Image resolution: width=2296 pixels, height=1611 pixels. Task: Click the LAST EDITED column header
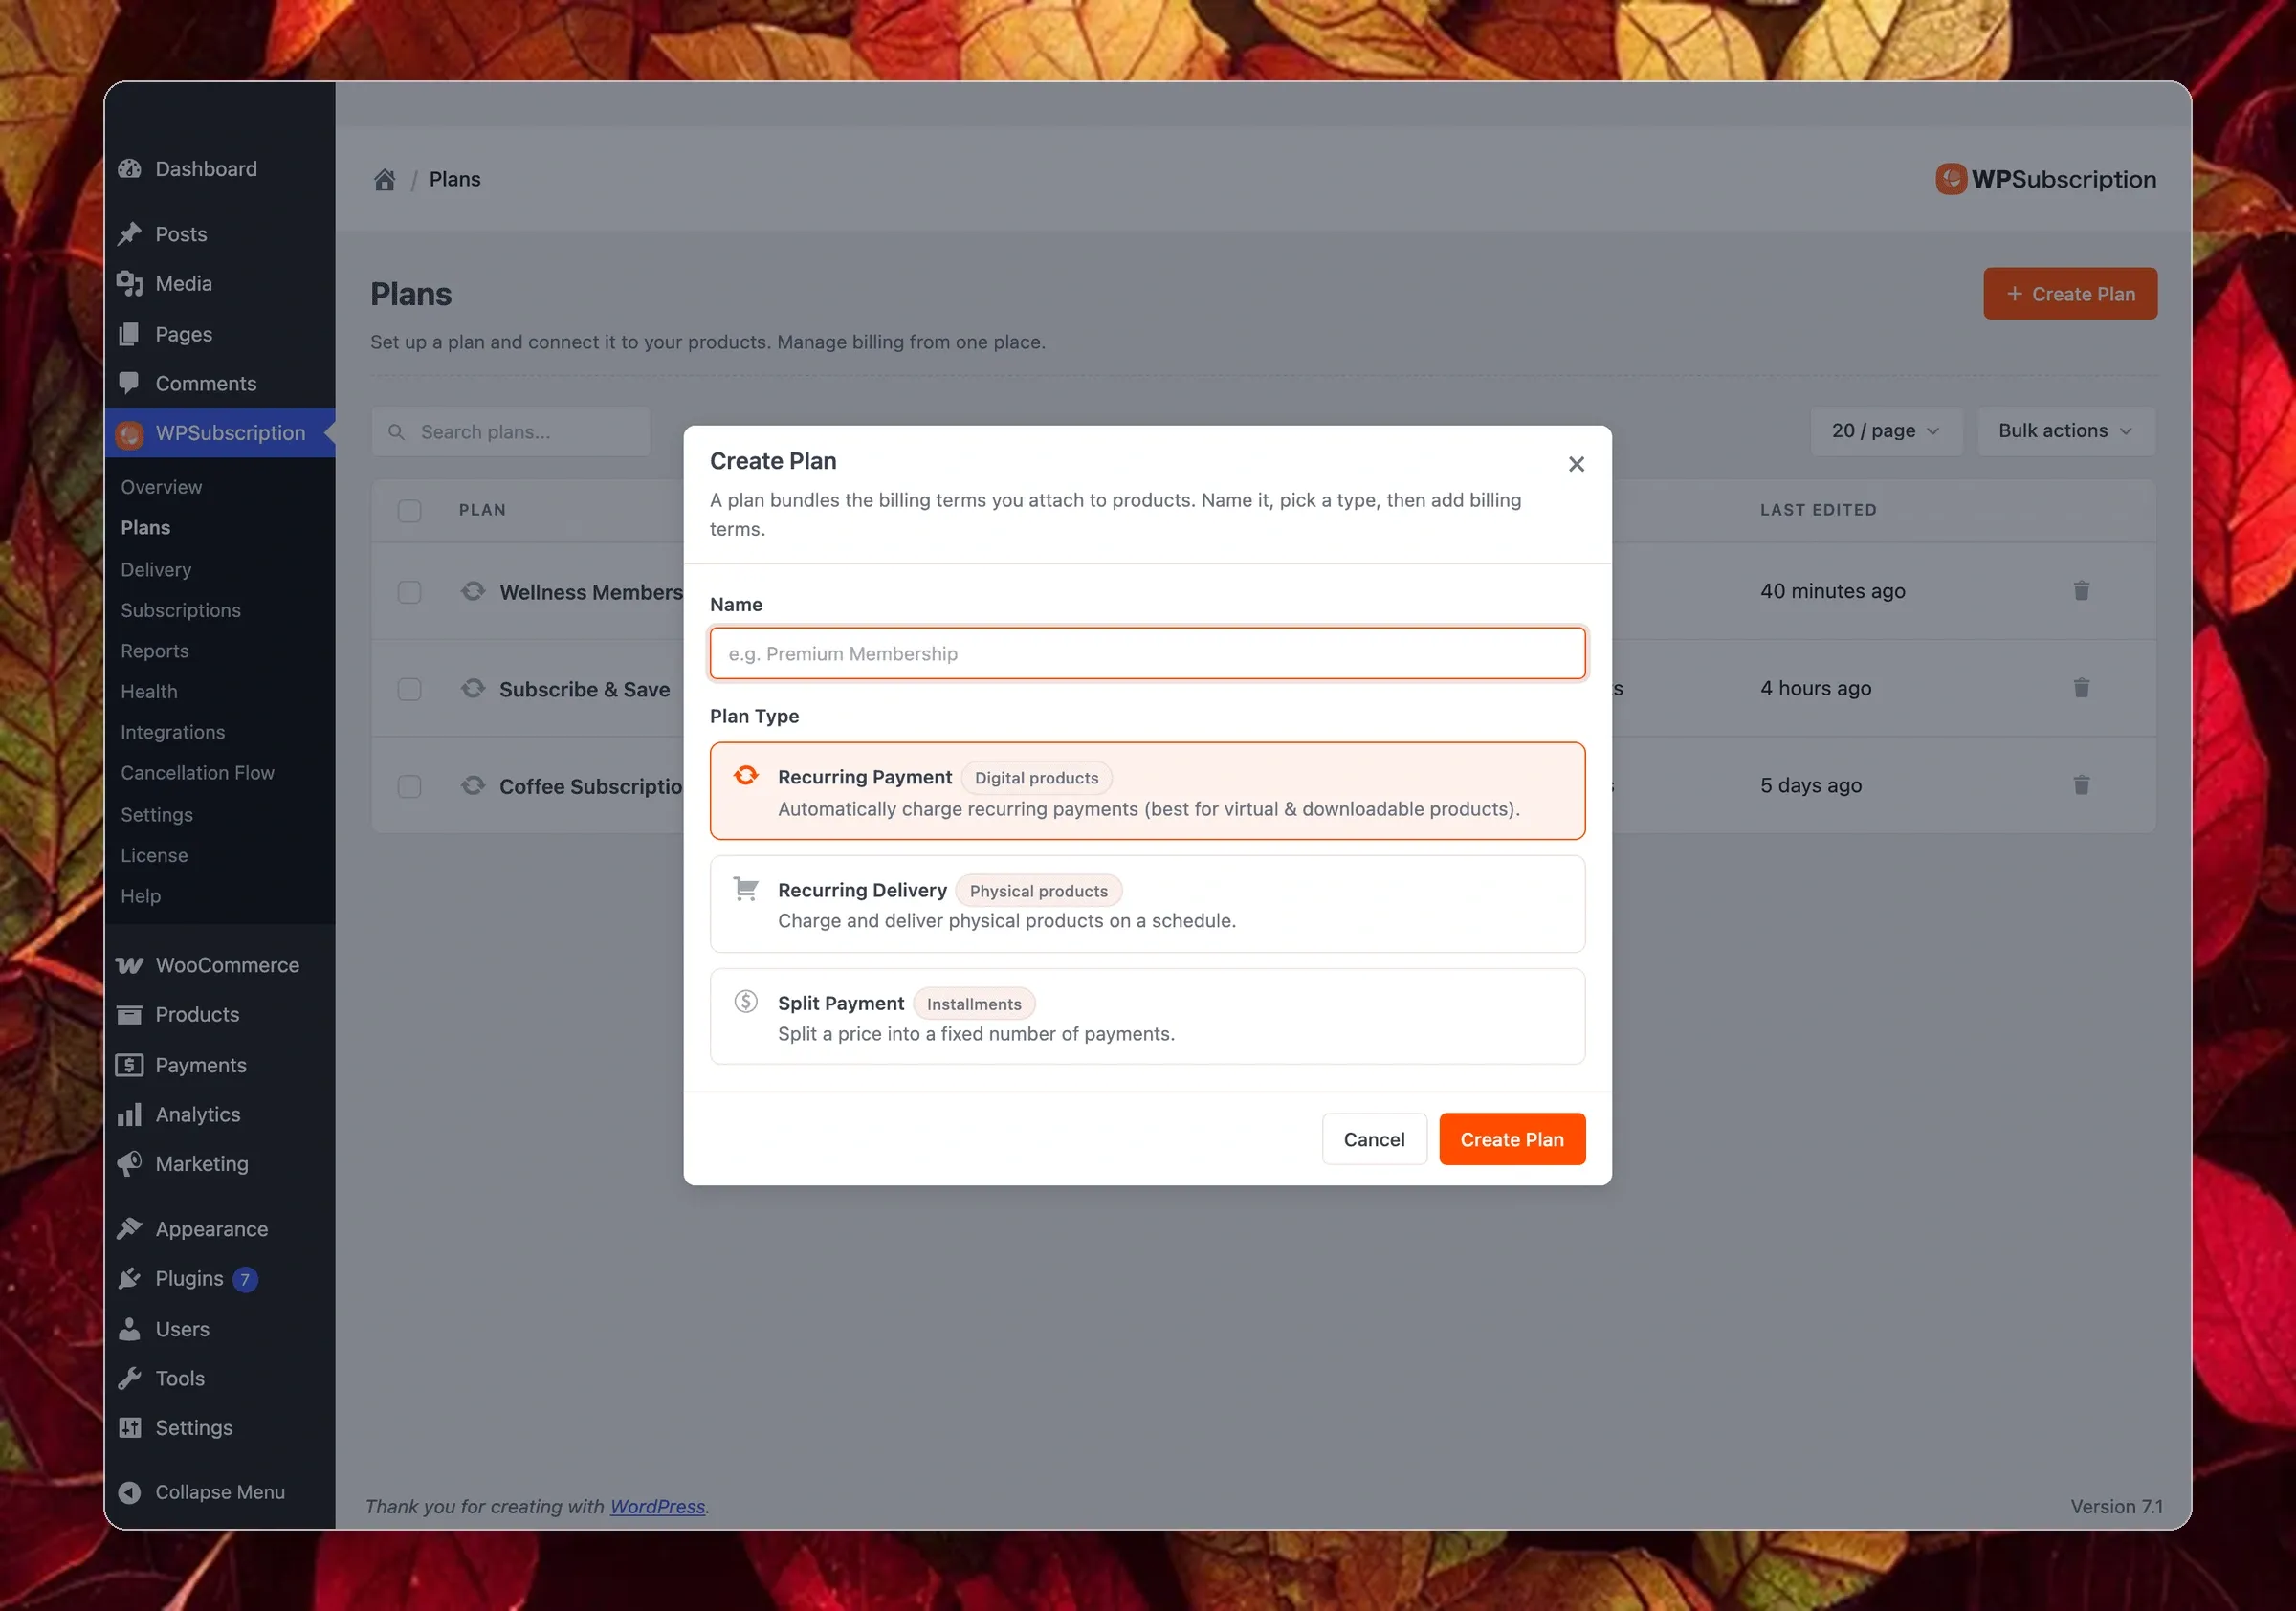tap(1818, 510)
